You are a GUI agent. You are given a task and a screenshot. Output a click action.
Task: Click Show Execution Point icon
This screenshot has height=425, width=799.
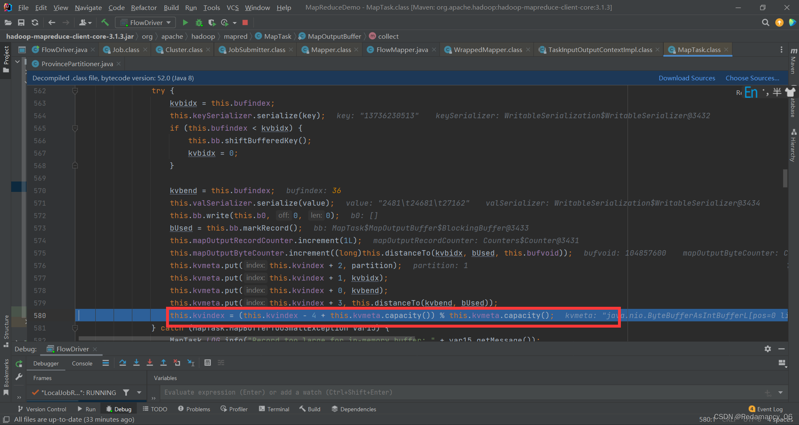[x=106, y=363]
